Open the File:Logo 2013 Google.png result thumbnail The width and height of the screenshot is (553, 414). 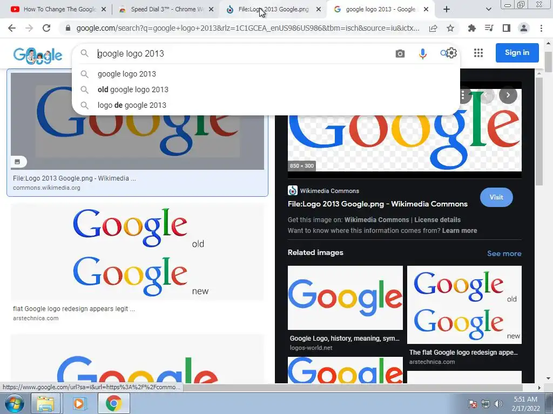tap(138, 142)
